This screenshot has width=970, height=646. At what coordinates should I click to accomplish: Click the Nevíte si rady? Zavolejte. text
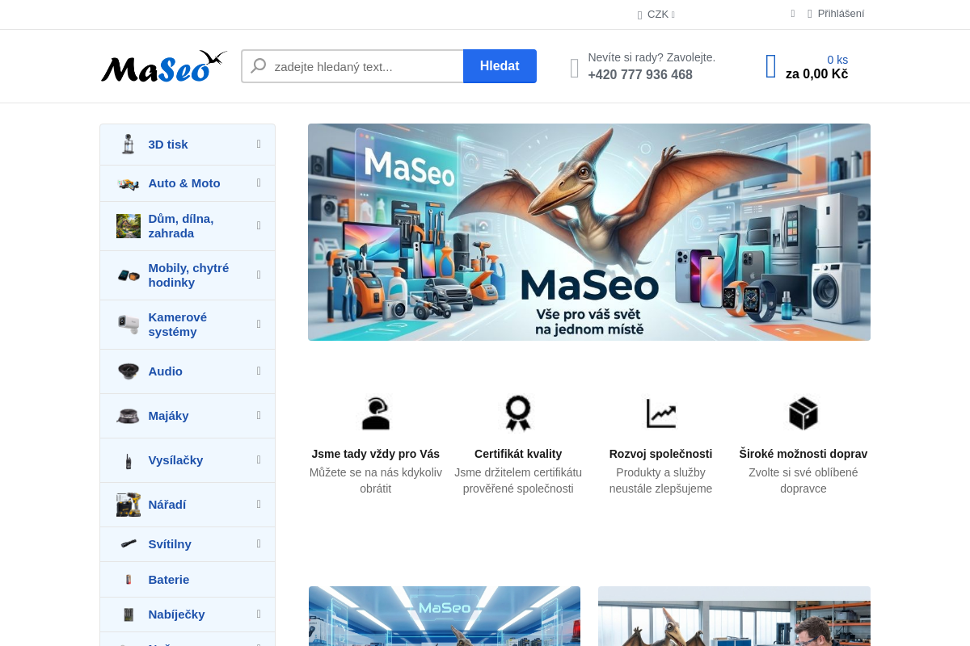click(652, 57)
